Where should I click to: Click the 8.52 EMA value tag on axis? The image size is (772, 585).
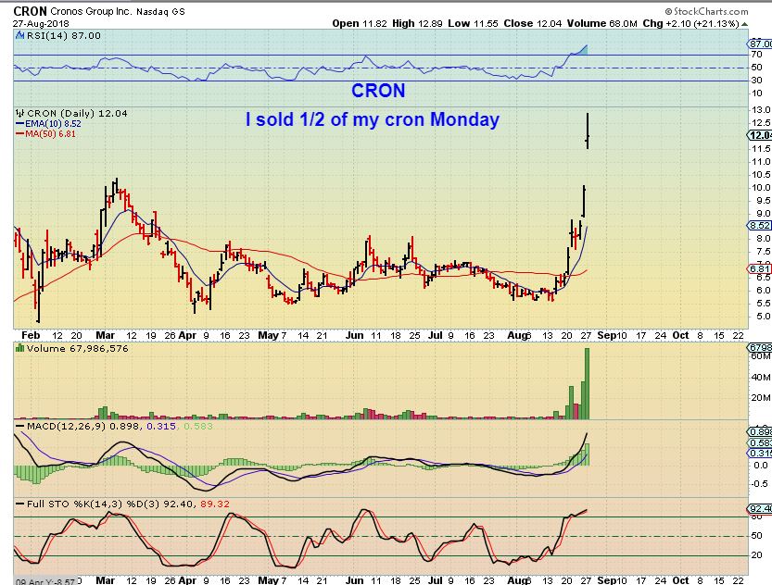pyautogui.click(x=759, y=225)
